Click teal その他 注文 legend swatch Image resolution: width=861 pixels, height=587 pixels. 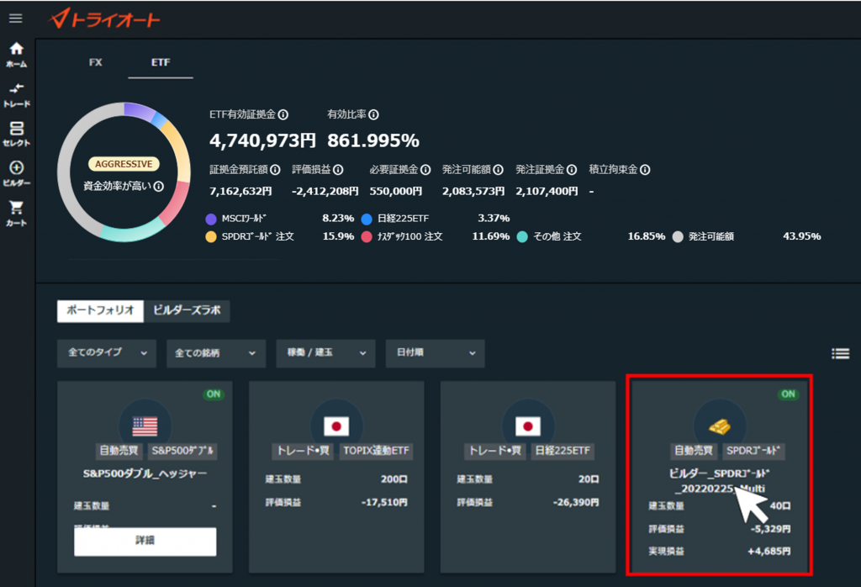click(522, 236)
